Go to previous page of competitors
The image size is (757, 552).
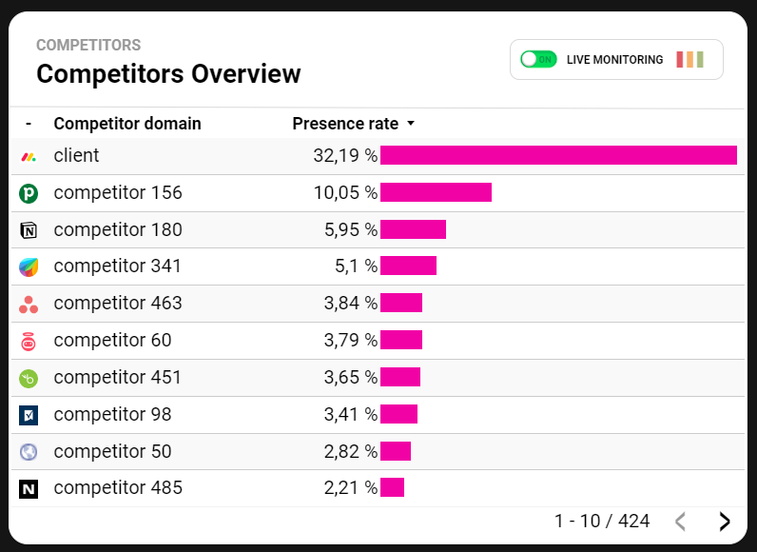coord(680,521)
